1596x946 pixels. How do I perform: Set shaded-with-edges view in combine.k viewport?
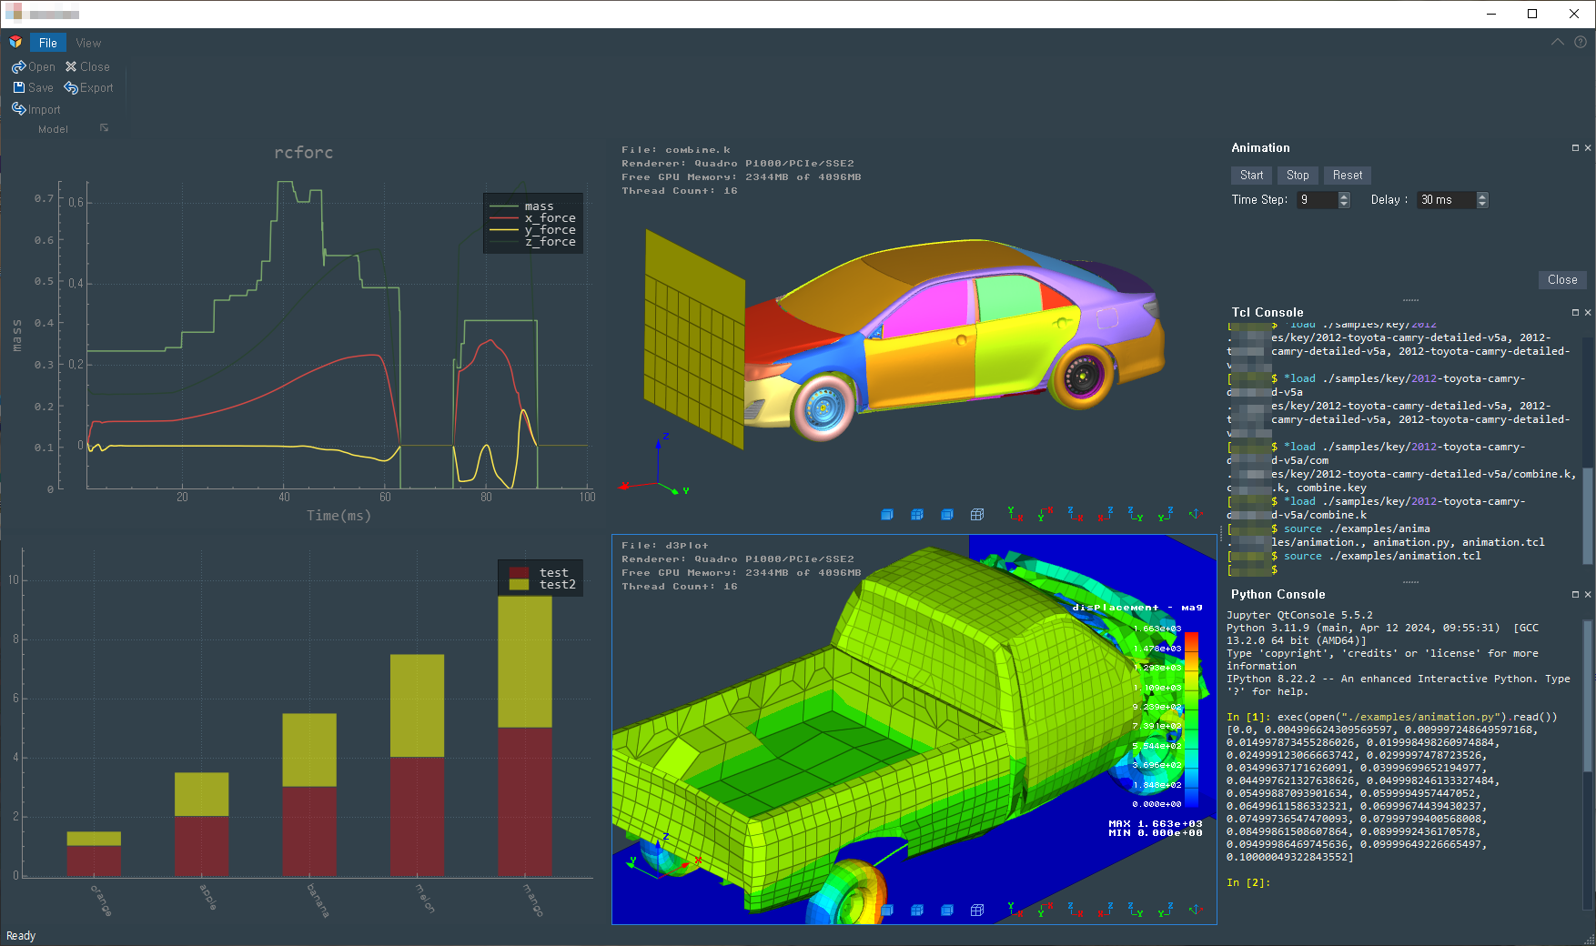(x=917, y=515)
